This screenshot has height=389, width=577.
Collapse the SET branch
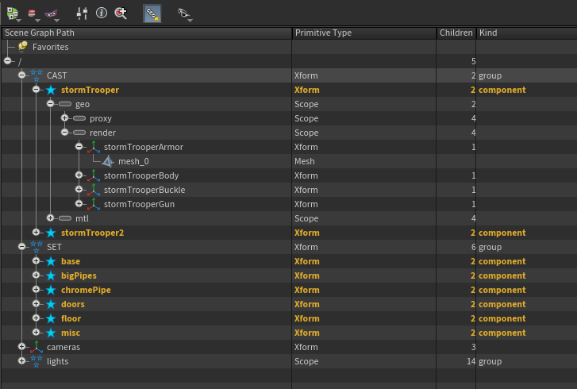tap(21, 247)
